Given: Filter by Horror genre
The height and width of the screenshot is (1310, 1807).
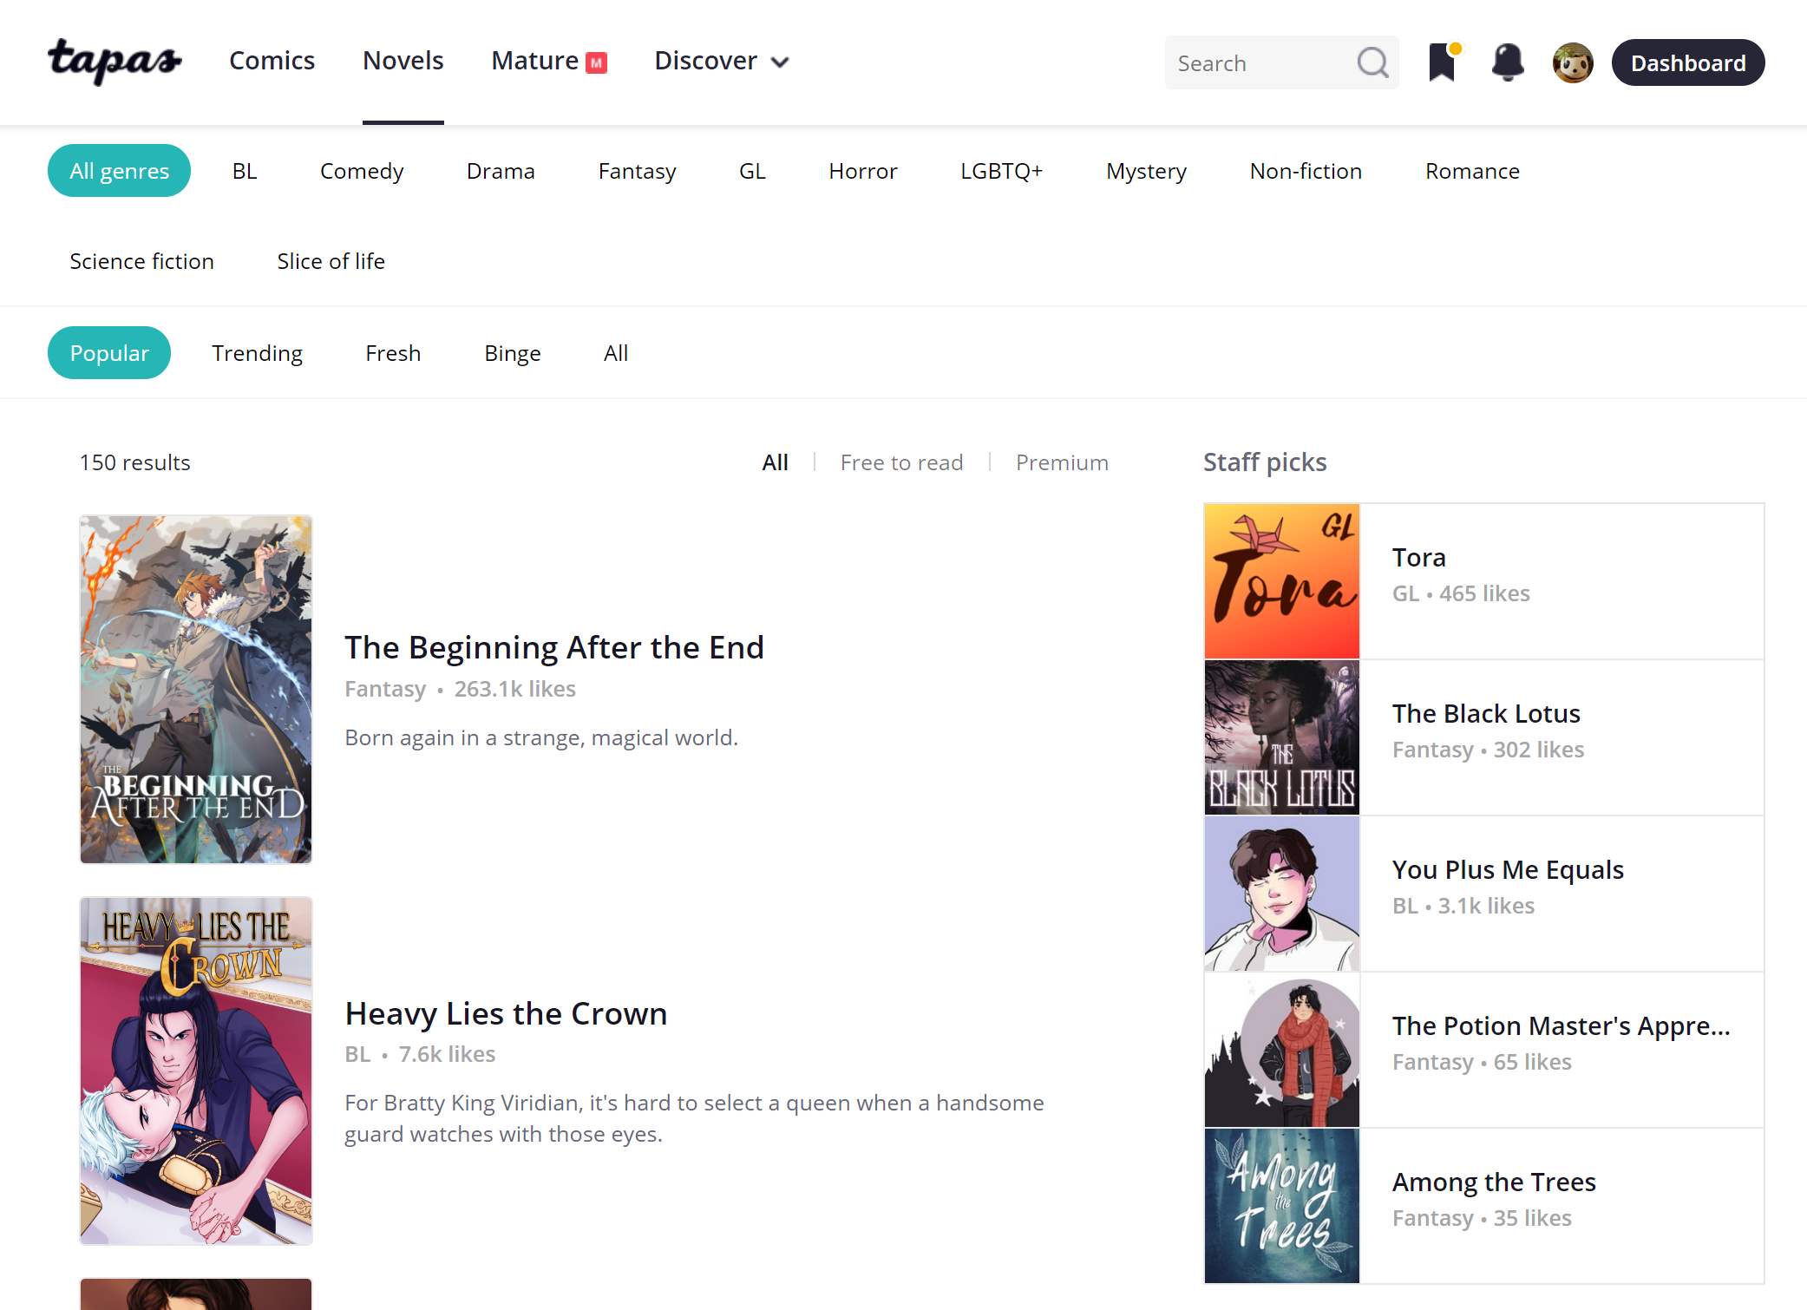Looking at the screenshot, I should click(863, 171).
